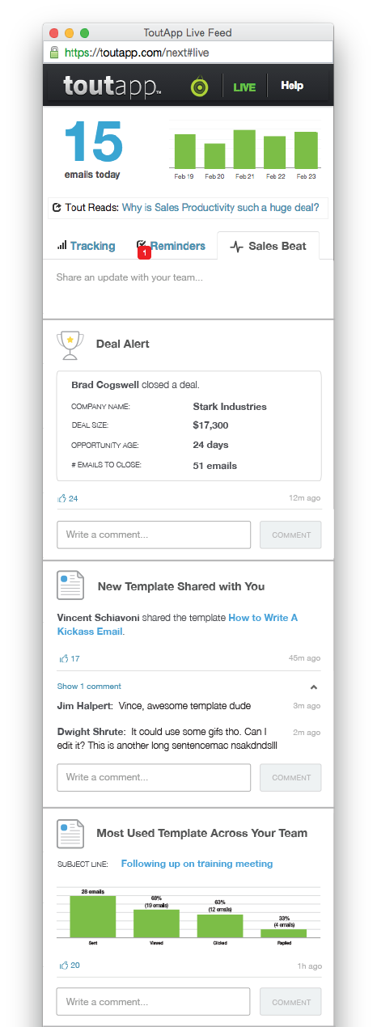
Task: Click the Share an update with your team field
Action: pyautogui.click(x=188, y=277)
